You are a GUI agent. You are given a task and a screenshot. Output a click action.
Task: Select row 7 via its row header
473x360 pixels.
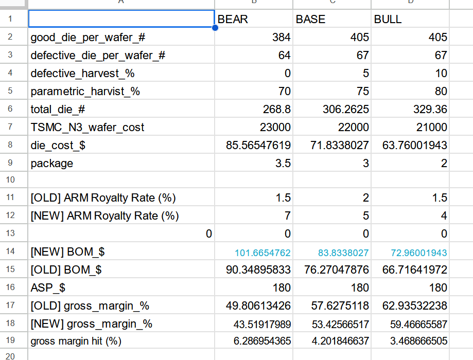14,127
